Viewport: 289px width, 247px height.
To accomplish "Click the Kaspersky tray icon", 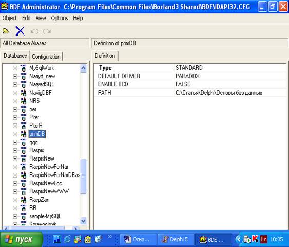I will click(255, 239).
